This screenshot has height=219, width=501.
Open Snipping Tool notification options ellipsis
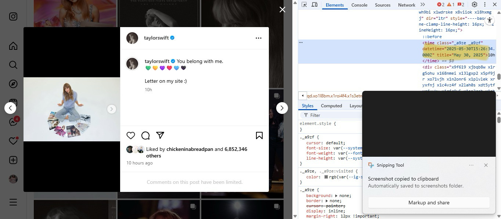click(x=471, y=165)
